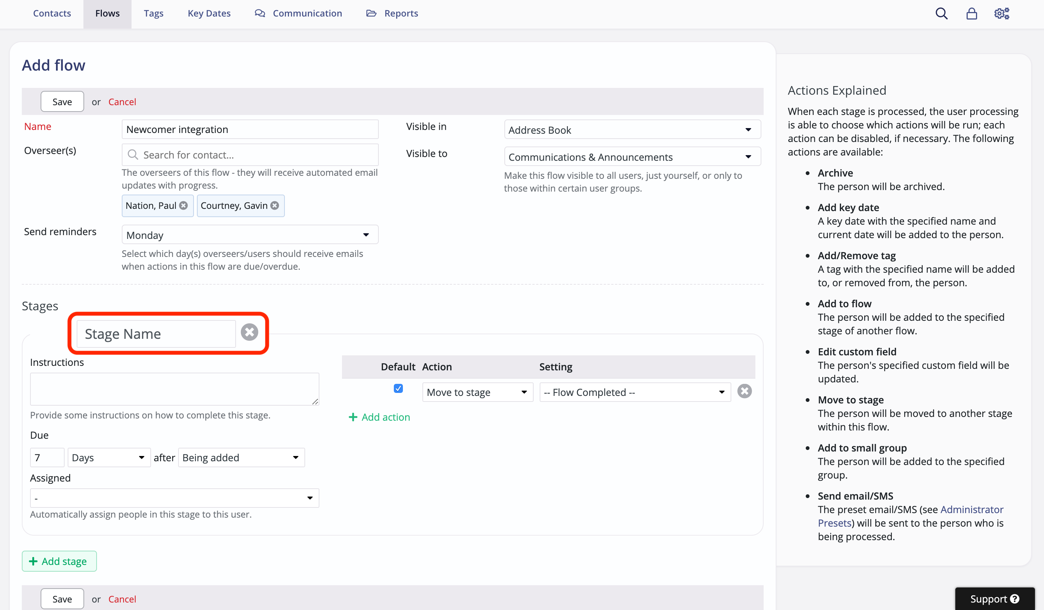The height and width of the screenshot is (610, 1044).
Task: Delete the Move to stage action row
Action: [744, 391]
